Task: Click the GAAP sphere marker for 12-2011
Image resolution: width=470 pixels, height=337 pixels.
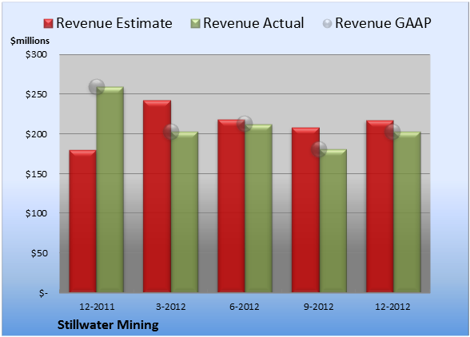Action: point(97,87)
